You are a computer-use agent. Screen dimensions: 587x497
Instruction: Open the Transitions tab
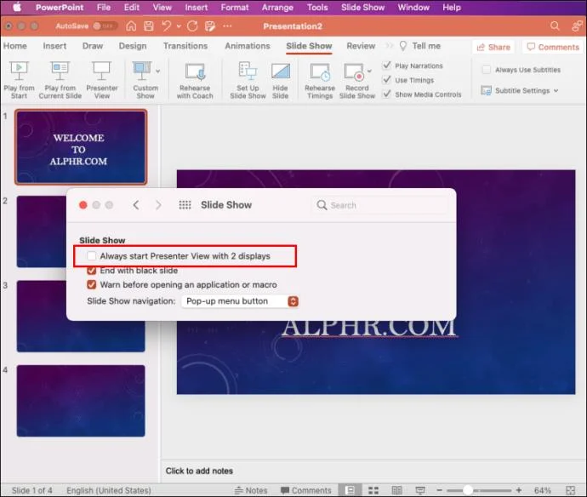pos(185,46)
